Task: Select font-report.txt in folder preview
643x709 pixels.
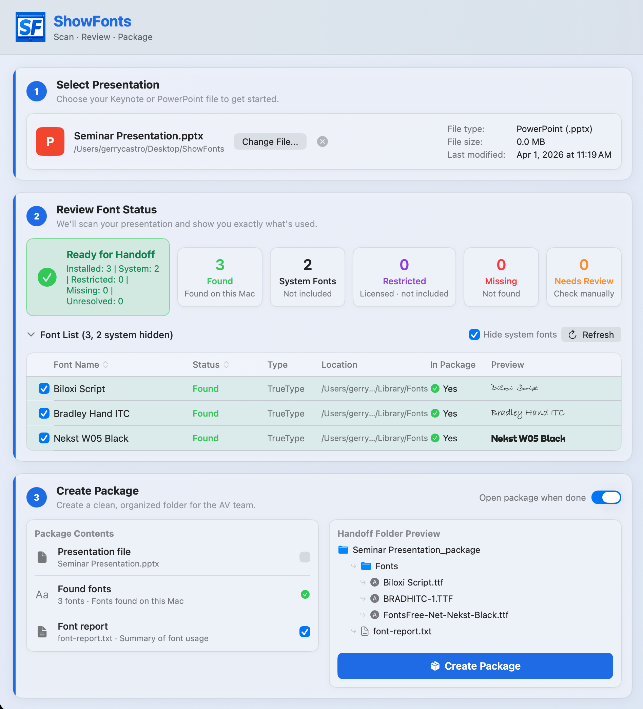Action: (402, 631)
